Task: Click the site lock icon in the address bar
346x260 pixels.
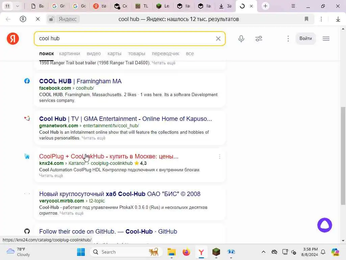Action: point(51,19)
